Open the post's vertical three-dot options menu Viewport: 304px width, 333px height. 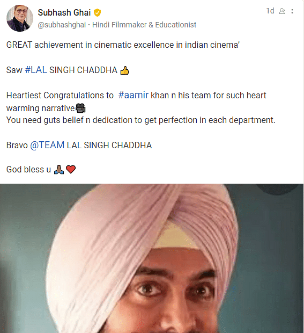point(292,11)
